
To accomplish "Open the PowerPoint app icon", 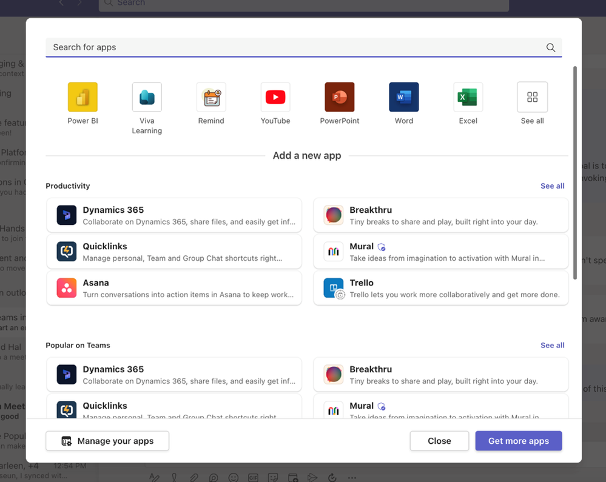I will [x=339, y=97].
